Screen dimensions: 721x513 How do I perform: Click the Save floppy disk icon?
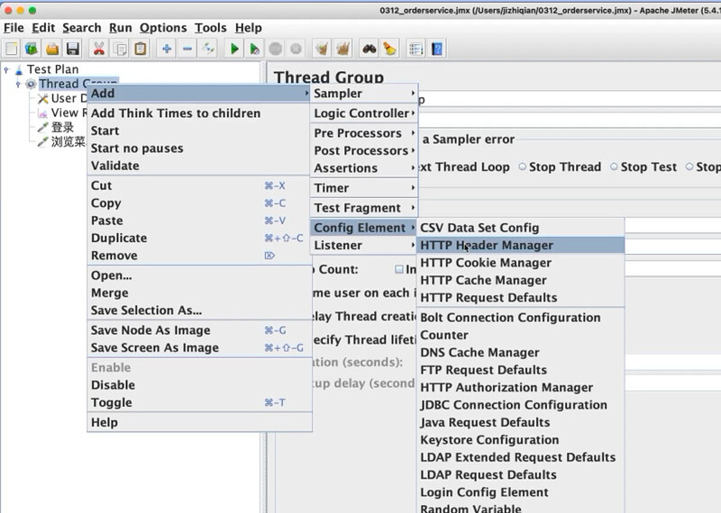pos(73,49)
